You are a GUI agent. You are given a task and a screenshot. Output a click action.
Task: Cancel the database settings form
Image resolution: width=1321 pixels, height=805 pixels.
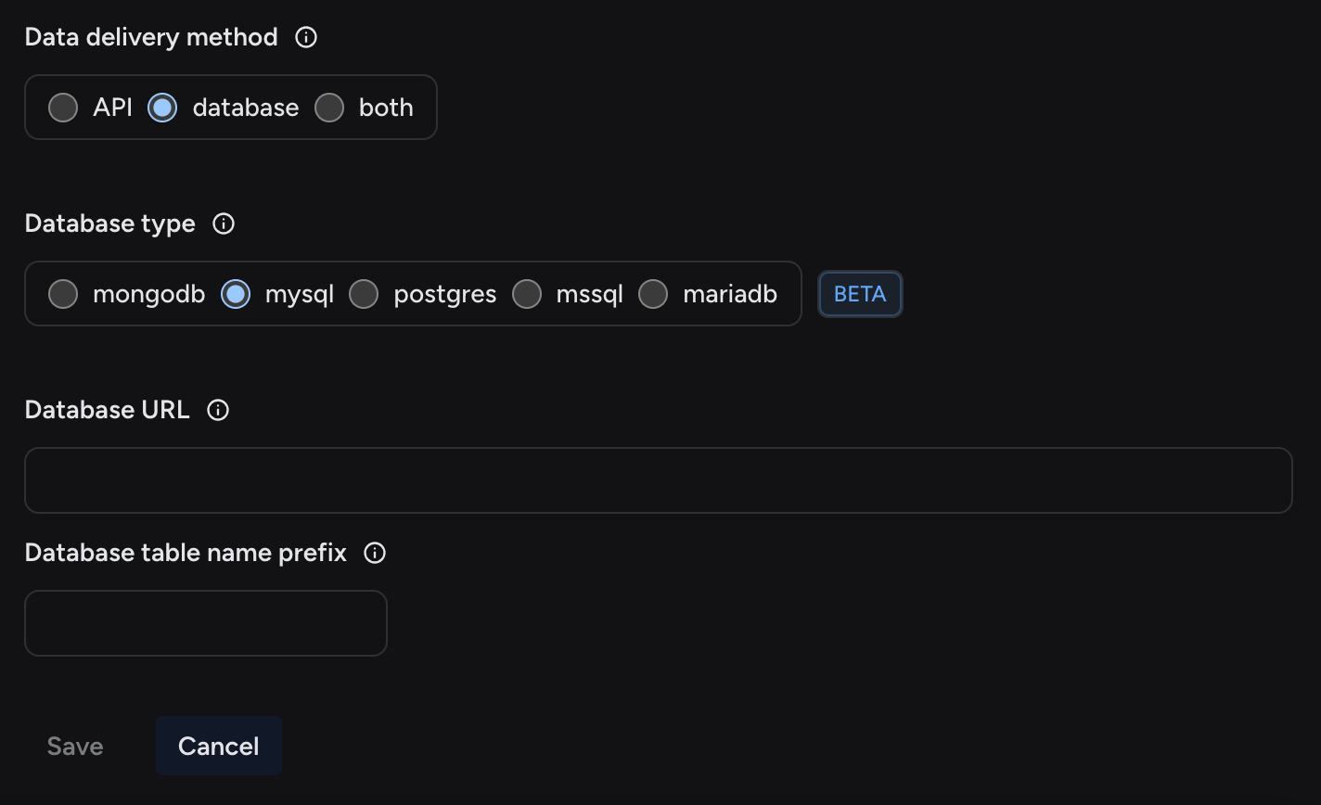[x=219, y=746]
